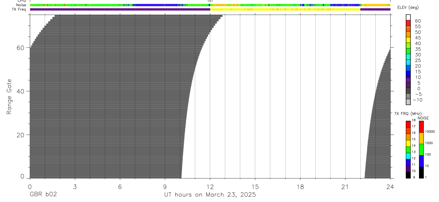Pick the blue segment of the NOISE color bar

point(421,161)
